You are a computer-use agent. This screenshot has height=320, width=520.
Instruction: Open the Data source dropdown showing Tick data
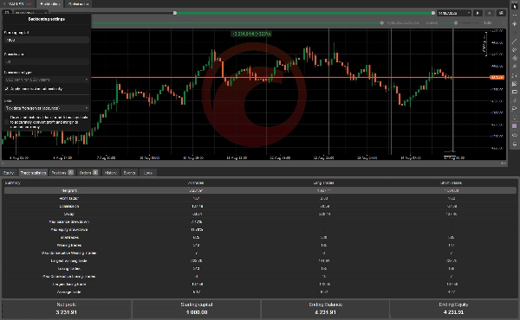tap(47, 108)
